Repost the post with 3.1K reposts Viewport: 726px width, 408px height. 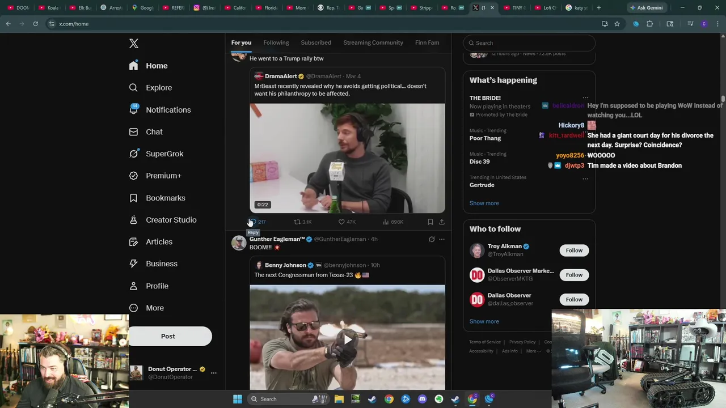(303, 222)
